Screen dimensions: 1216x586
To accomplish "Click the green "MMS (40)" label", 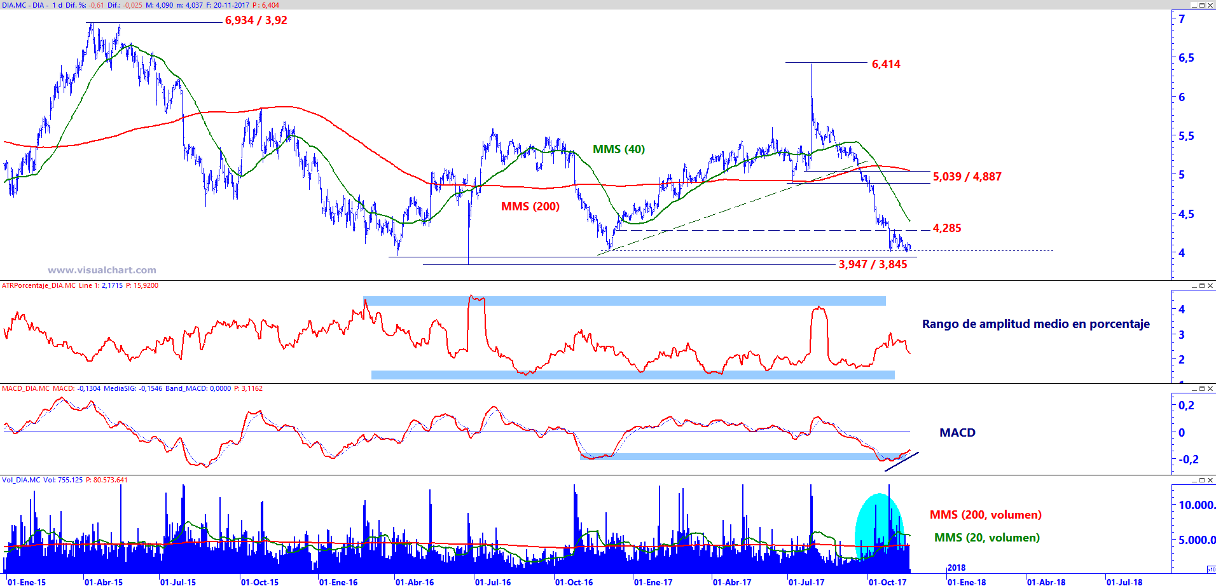I will (619, 149).
